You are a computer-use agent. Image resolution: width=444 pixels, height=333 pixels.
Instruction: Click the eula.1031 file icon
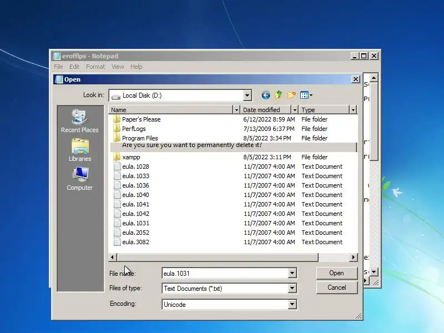[117, 223]
